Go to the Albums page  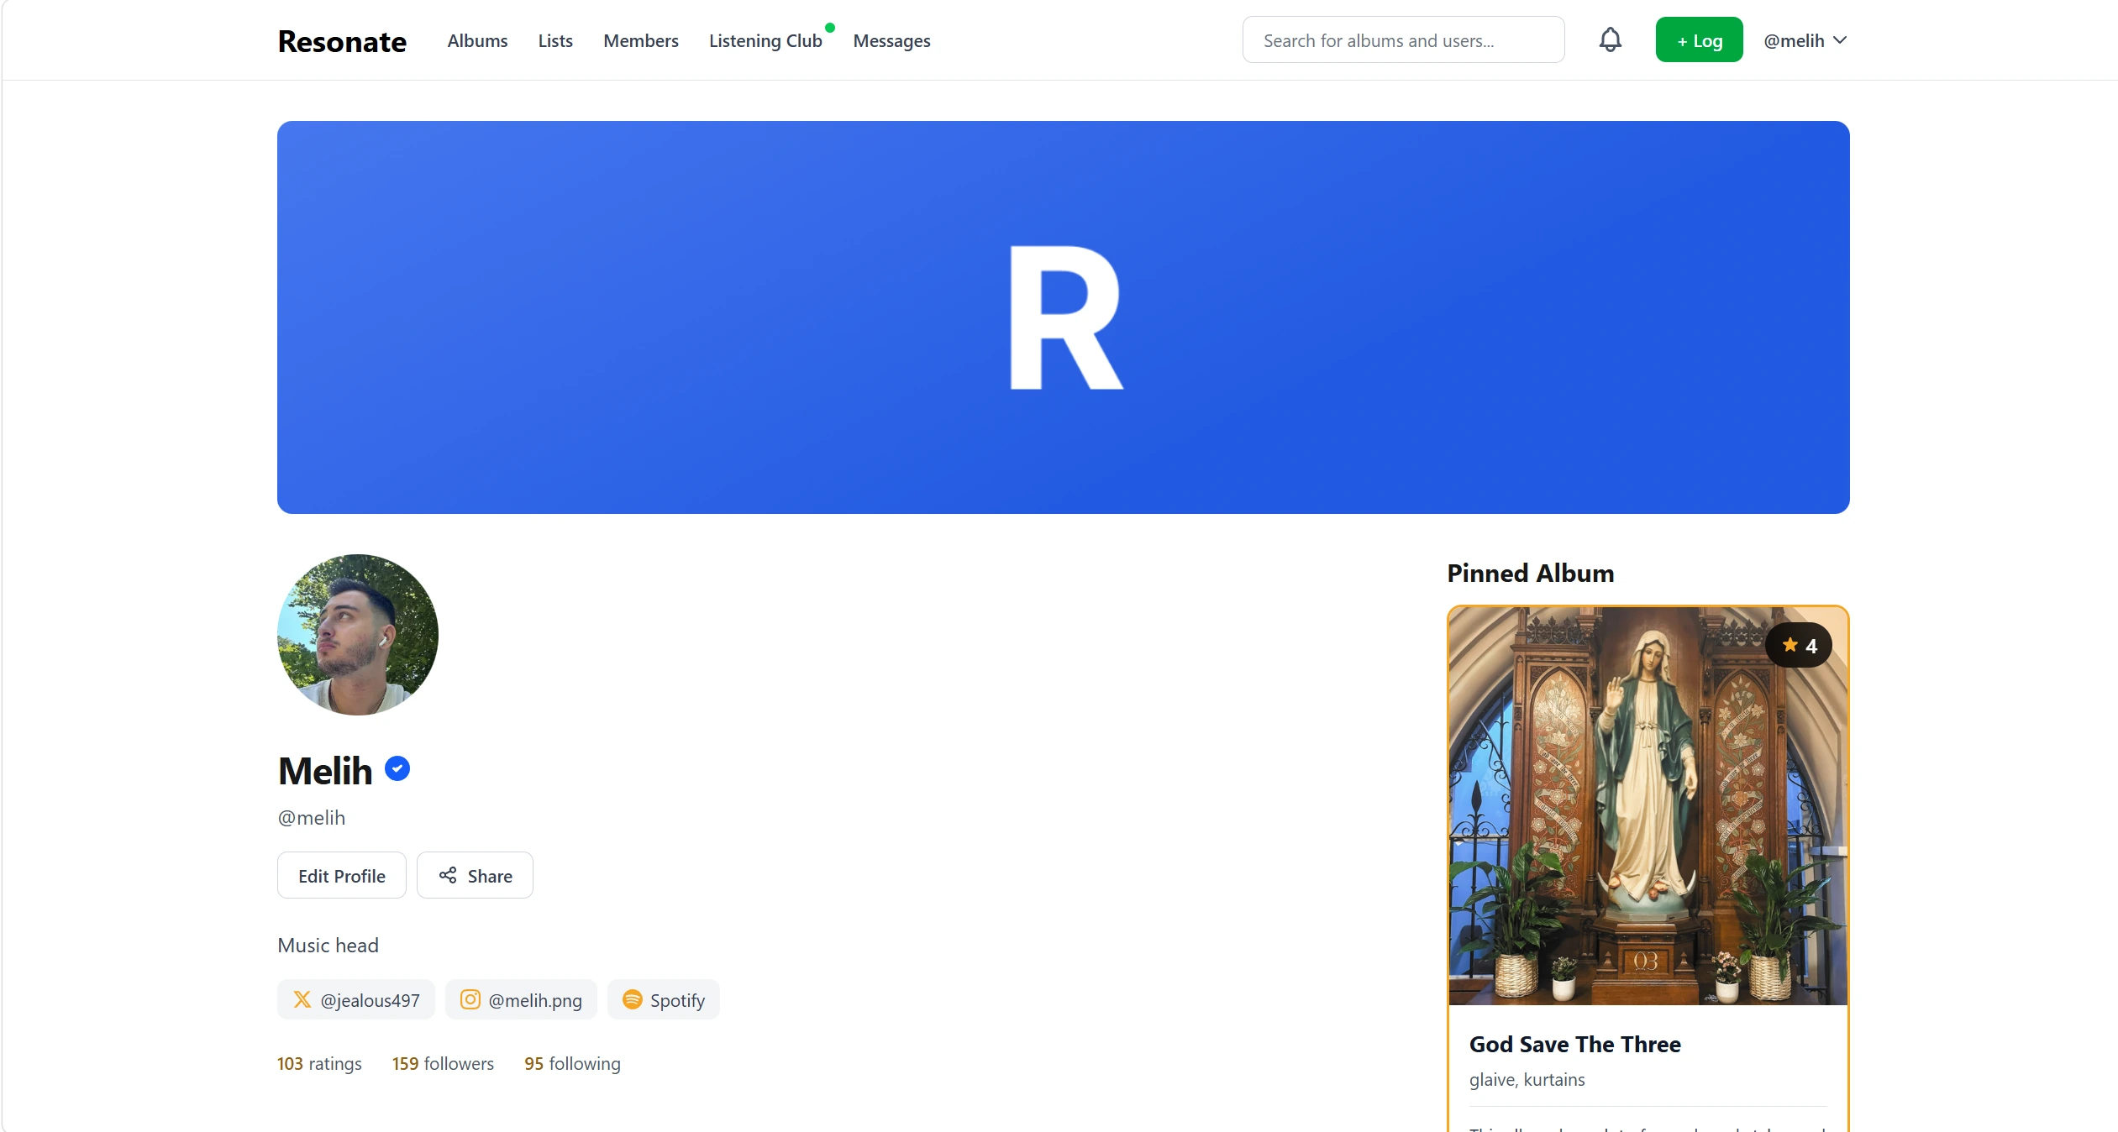tap(477, 40)
